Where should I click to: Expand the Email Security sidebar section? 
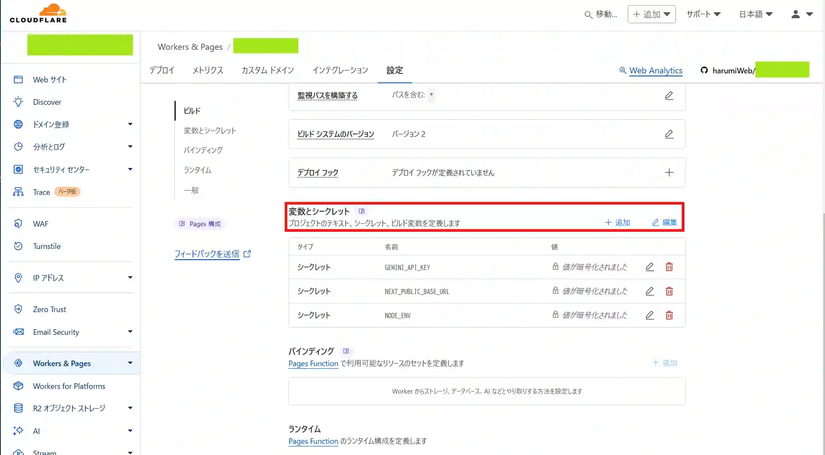(130, 331)
